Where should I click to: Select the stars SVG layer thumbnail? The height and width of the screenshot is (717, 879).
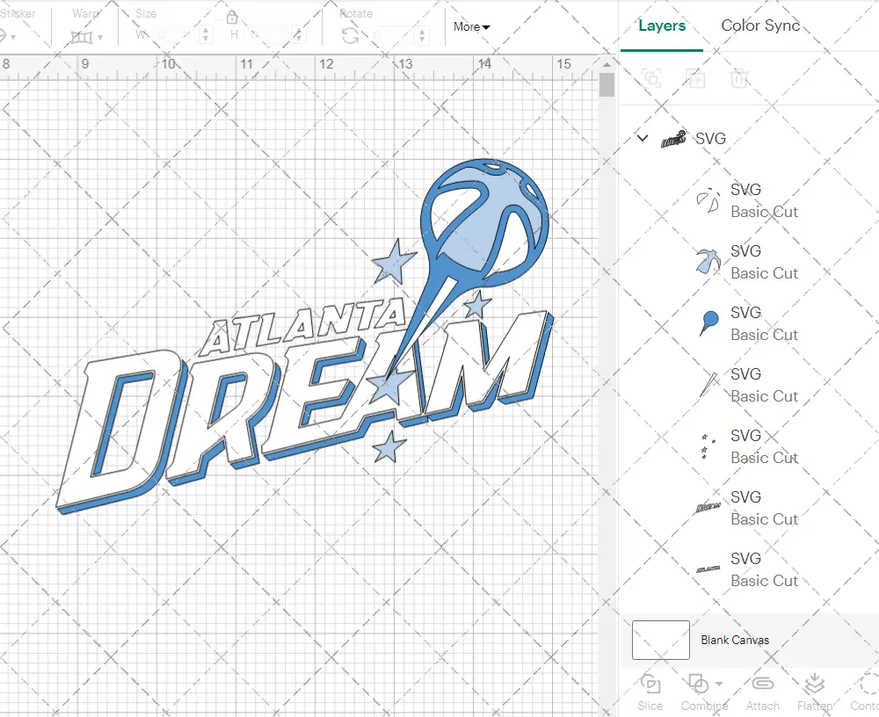708,446
